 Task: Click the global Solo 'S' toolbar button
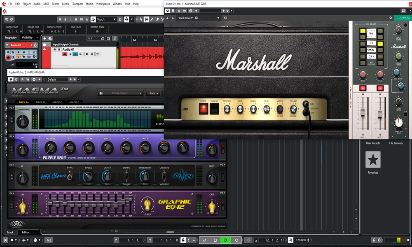point(65,19)
